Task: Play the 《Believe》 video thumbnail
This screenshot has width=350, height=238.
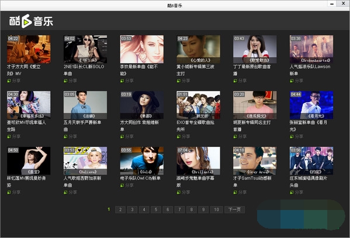Action: pyautogui.click(x=85, y=160)
